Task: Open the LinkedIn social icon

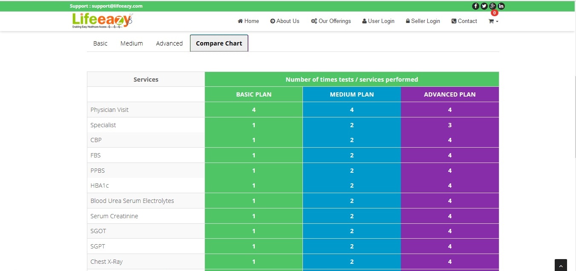Action: click(x=501, y=6)
